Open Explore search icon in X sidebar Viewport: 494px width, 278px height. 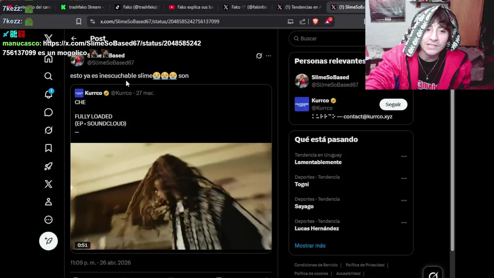(x=48, y=76)
